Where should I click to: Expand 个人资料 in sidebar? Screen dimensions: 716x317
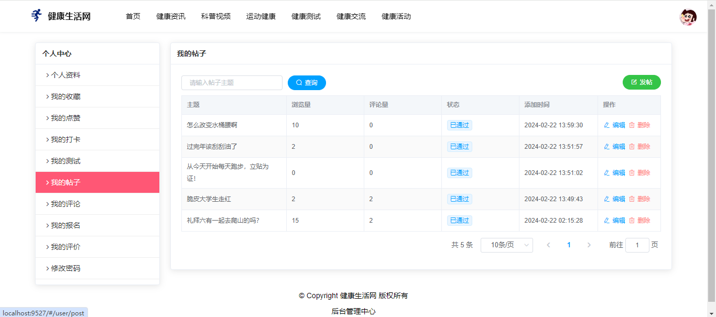point(66,75)
